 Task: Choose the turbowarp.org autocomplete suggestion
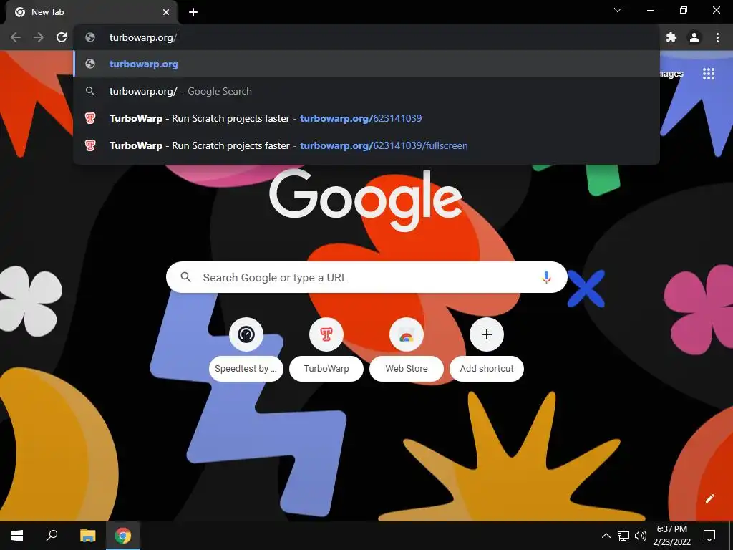(x=366, y=64)
